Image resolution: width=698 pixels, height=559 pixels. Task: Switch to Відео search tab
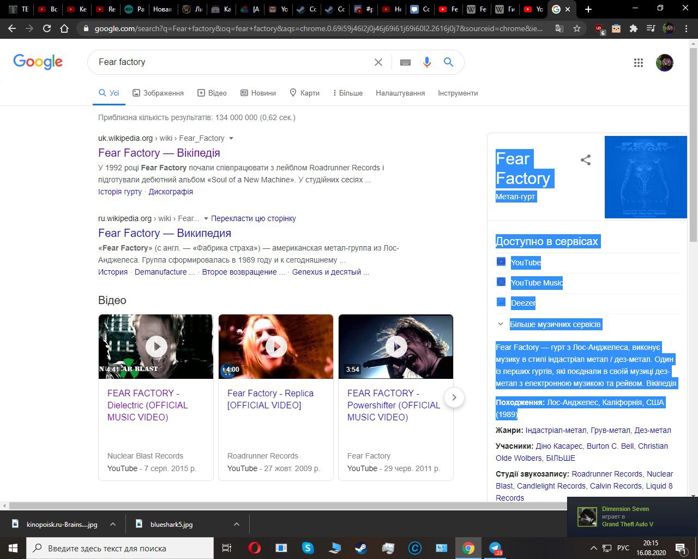click(212, 93)
